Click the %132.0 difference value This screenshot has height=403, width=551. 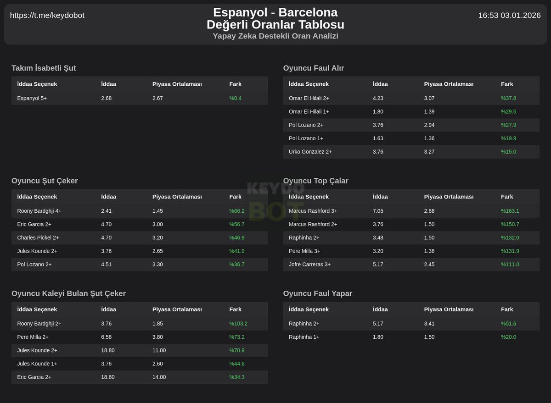pyautogui.click(x=510, y=237)
